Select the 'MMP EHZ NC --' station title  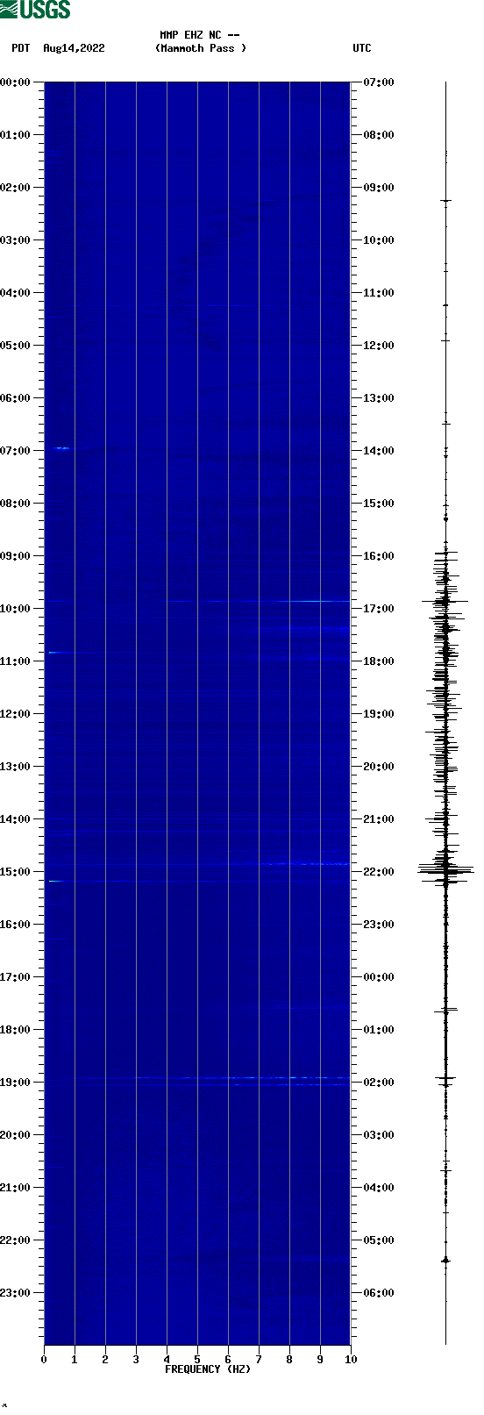(x=200, y=35)
